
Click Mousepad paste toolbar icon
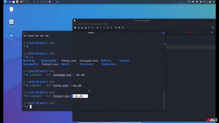(x=111, y=28)
